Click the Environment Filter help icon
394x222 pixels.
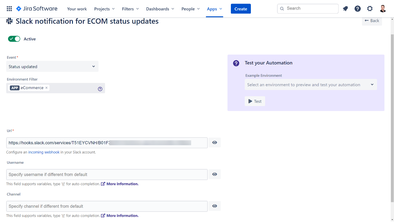(100, 89)
